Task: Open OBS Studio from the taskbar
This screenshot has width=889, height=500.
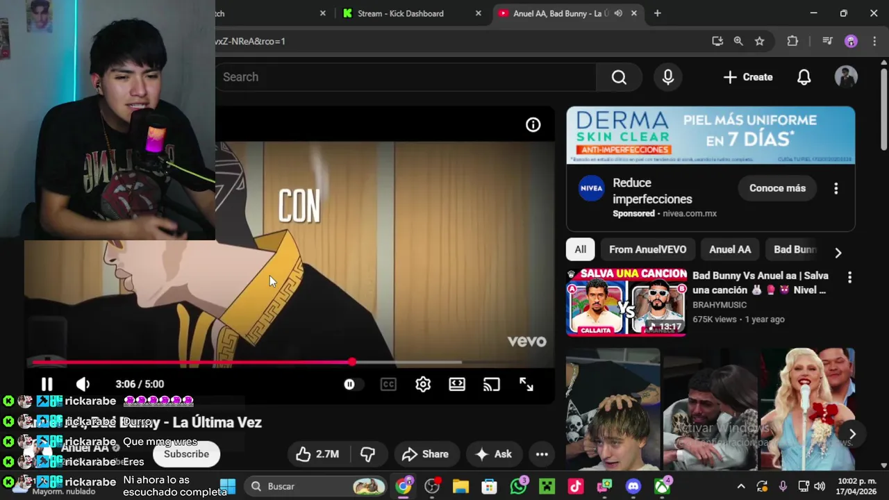Action: pos(432,486)
